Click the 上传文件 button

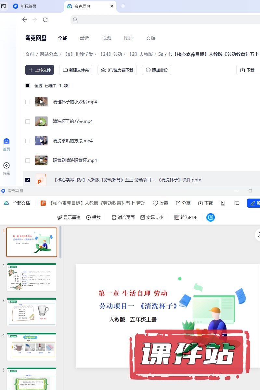pos(40,70)
